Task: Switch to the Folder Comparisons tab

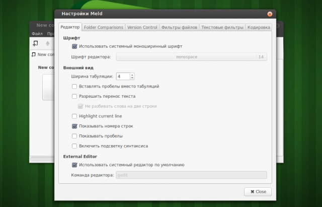Action: pyautogui.click(x=104, y=27)
